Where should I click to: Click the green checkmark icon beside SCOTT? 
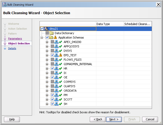pyautogui.click(x=60, y=99)
